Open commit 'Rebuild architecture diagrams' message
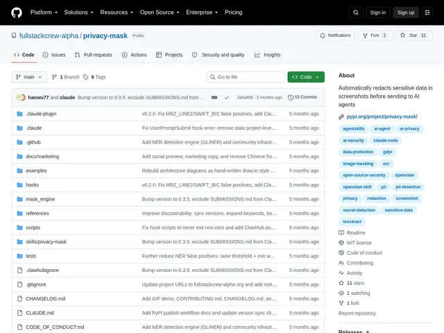444x333 pixels. pyautogui.click(x=208, y=171)
